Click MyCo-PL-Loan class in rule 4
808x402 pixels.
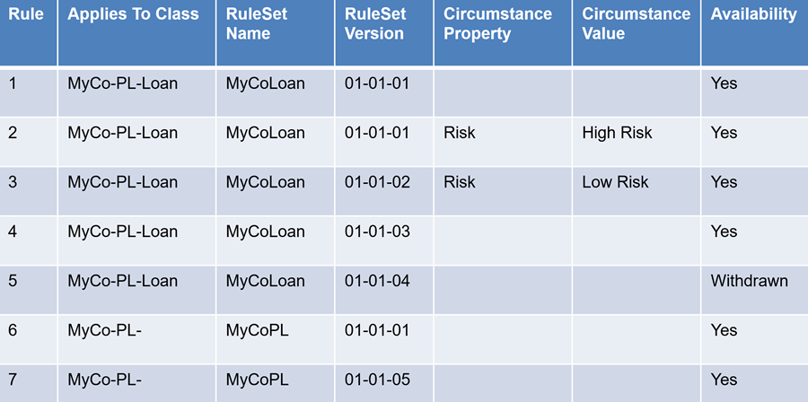click(122, 232)
